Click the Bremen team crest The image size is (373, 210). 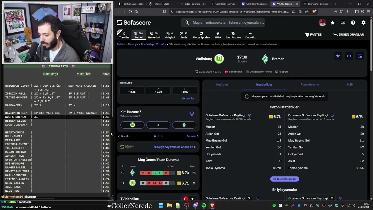(x=265, y=59)
